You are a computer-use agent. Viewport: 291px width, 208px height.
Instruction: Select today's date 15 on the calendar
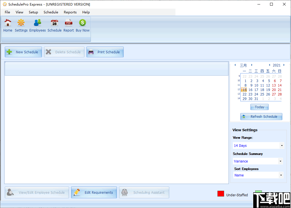tap(244, 90)
